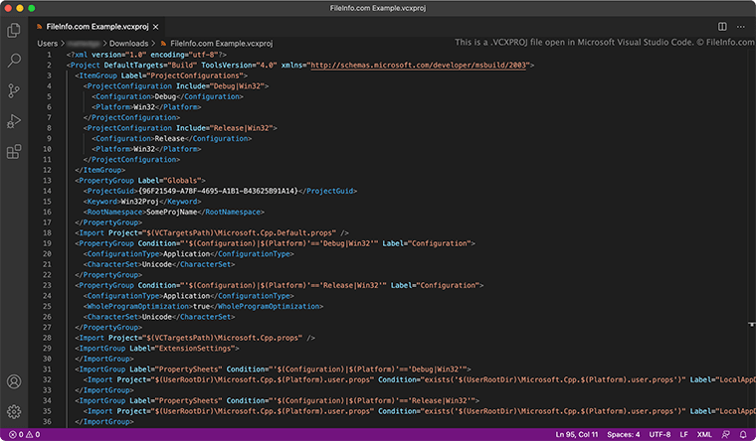756x441 pixels.
Task: Expand the Users breadcrumb segment
Action: (49, 44)
